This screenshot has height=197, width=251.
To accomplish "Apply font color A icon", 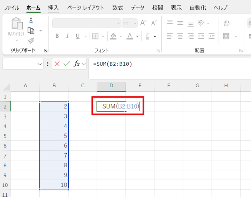I will point(130,36).
